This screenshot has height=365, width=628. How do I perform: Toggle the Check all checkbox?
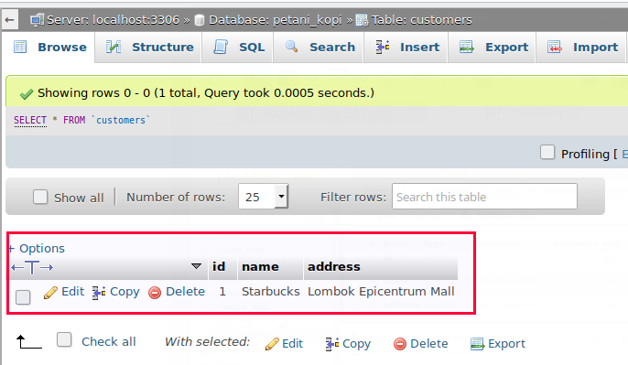64,339
